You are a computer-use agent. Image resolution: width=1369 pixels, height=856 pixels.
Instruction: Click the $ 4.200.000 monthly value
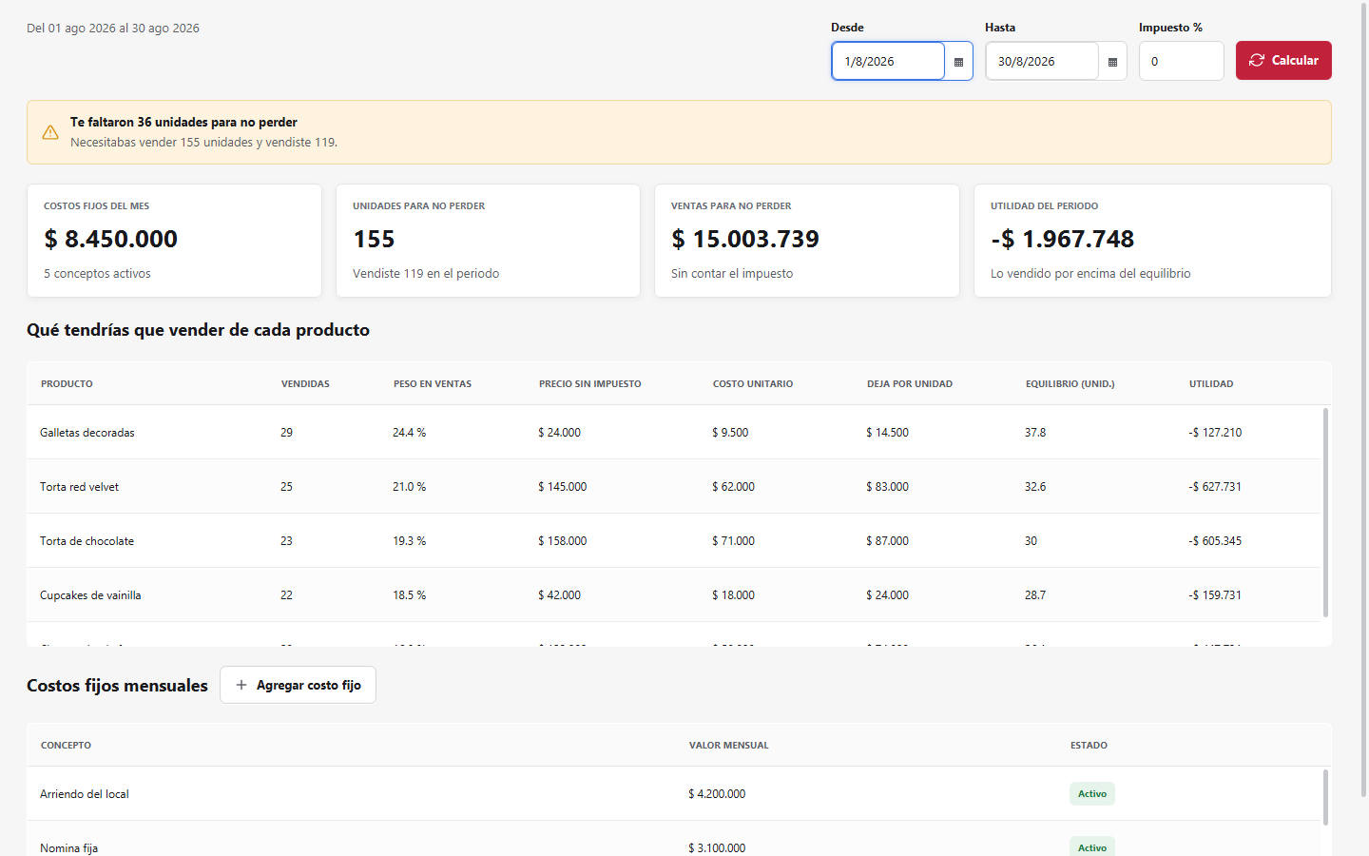pyautogui.click(x=717, y=794)
